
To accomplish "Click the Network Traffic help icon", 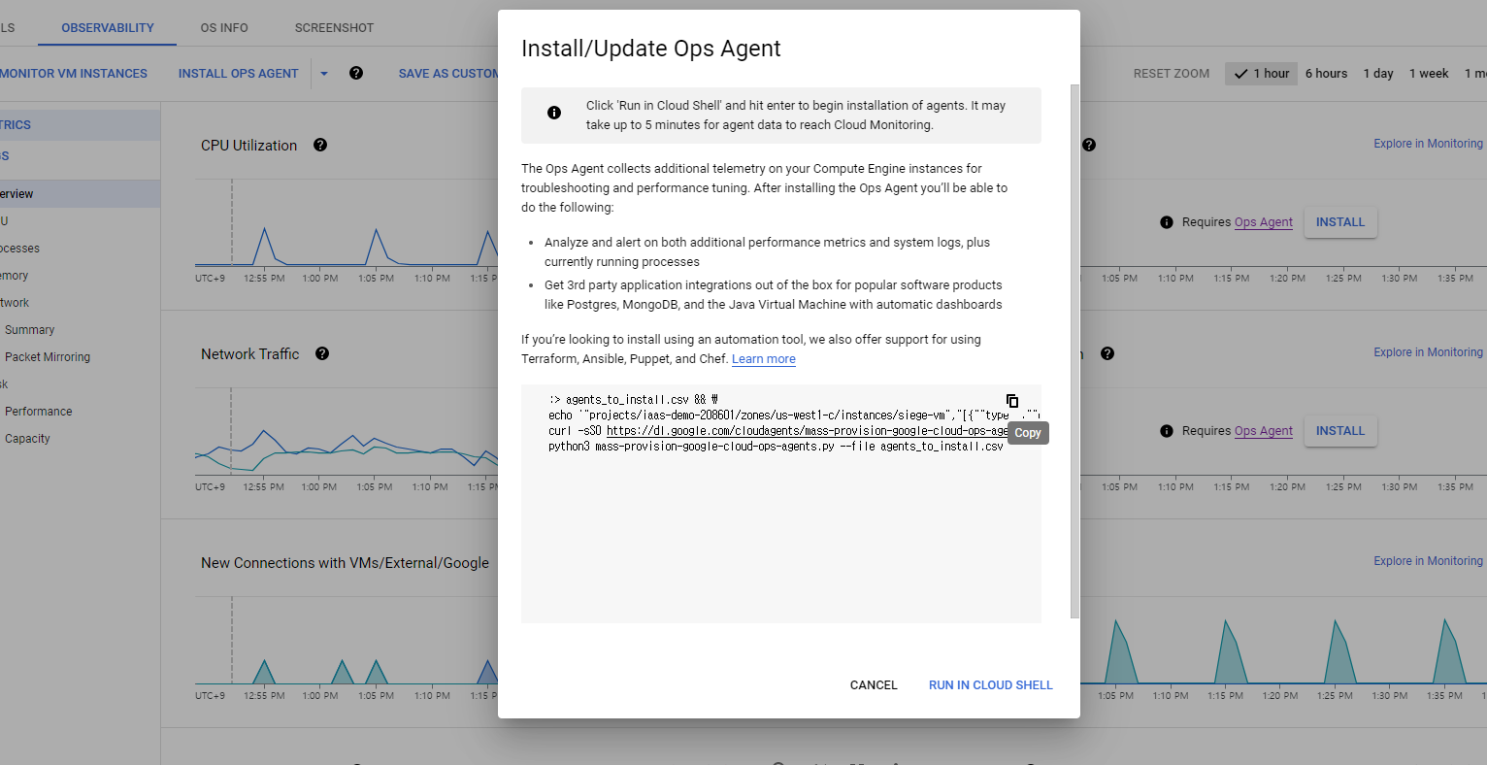I will (x=322, y=353).
